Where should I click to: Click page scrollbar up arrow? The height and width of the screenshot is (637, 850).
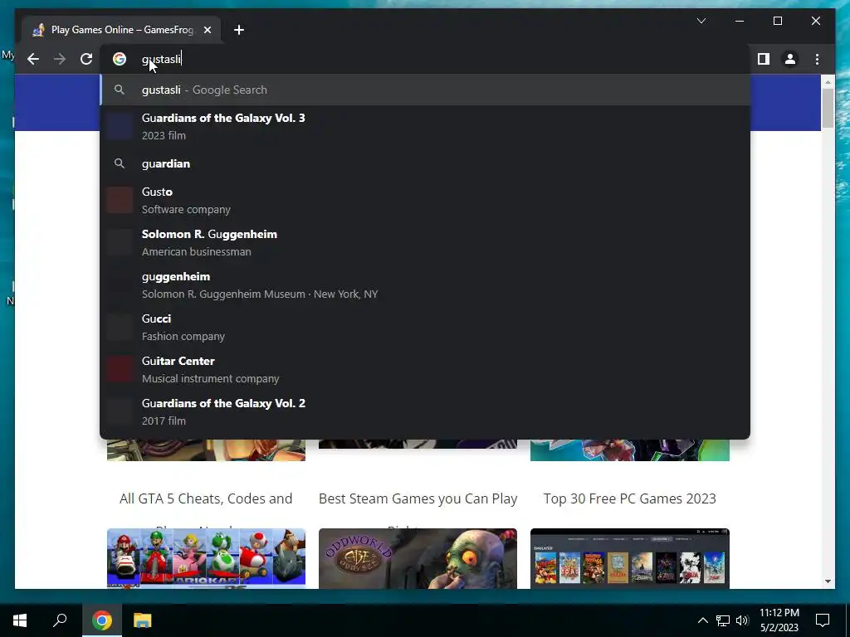[x=828, y=82]
